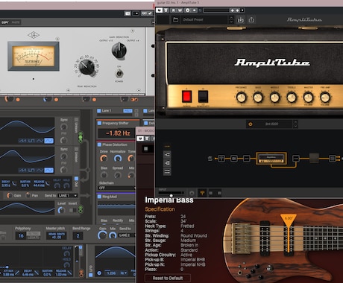The image size is (343, 283).
Task: Click LFO retrigger circular arrow icon
Action: pyautogui.click(x=99, y=273)
